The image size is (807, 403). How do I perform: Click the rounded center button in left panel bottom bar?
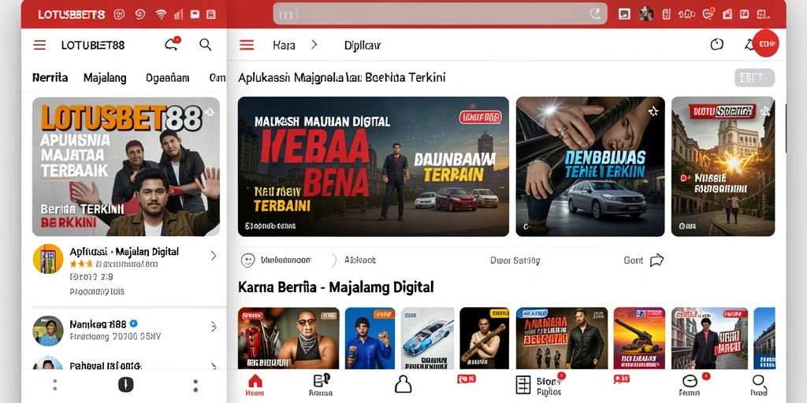coord(125,384)
